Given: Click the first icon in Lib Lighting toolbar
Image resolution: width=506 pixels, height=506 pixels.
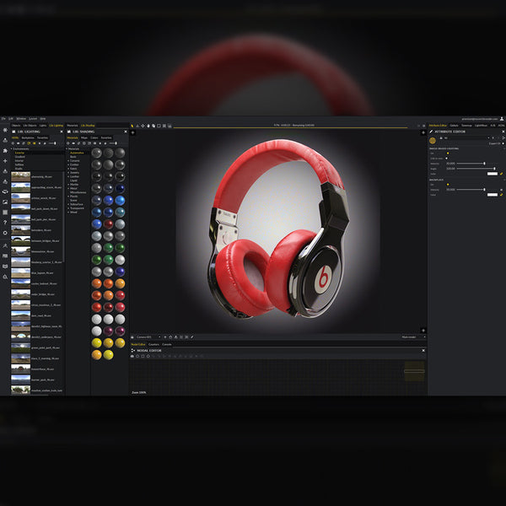Looking at the screenshot, I should pos(13,143).
